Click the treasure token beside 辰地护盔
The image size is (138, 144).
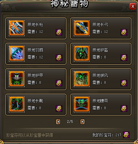coord(124,58)
